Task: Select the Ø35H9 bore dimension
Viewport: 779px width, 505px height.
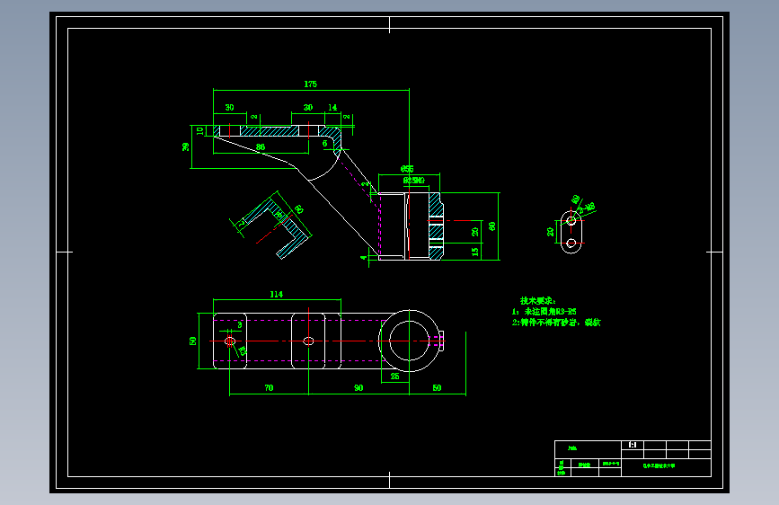Action: point(414,181)
